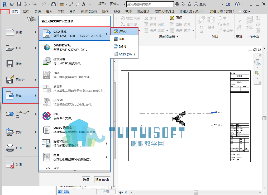Open the 属性帮助 link
This screenshot has height=195, width=268.
pos(64,192)
